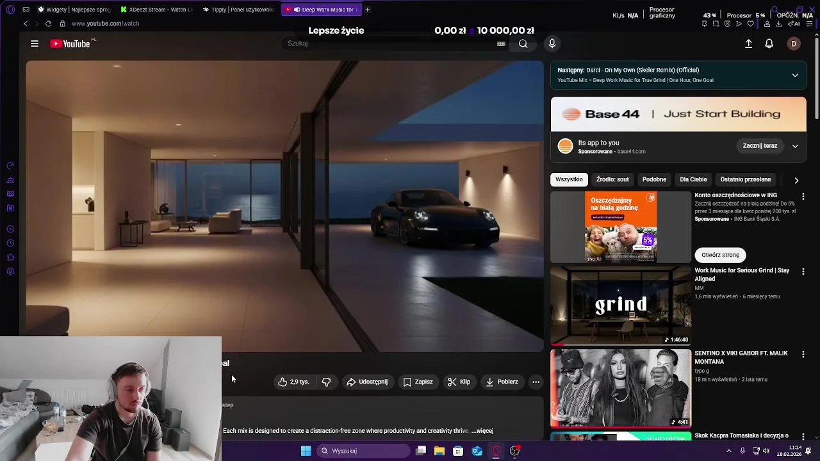This screenshot has height=461, width=820.
Task: Go back with browser back arrow
Action: pos(26,24)
